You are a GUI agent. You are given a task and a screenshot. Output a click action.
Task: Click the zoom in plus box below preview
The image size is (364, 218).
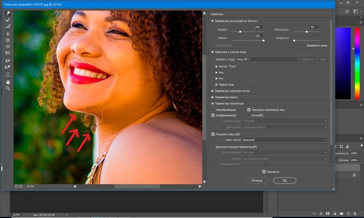tap(21, 186)
